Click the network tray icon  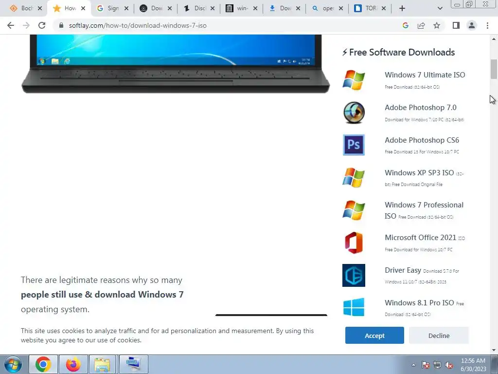point(437,365)
